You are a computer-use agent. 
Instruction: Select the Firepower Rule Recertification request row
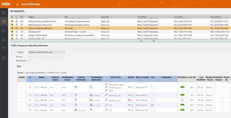[x=120, y=28]
